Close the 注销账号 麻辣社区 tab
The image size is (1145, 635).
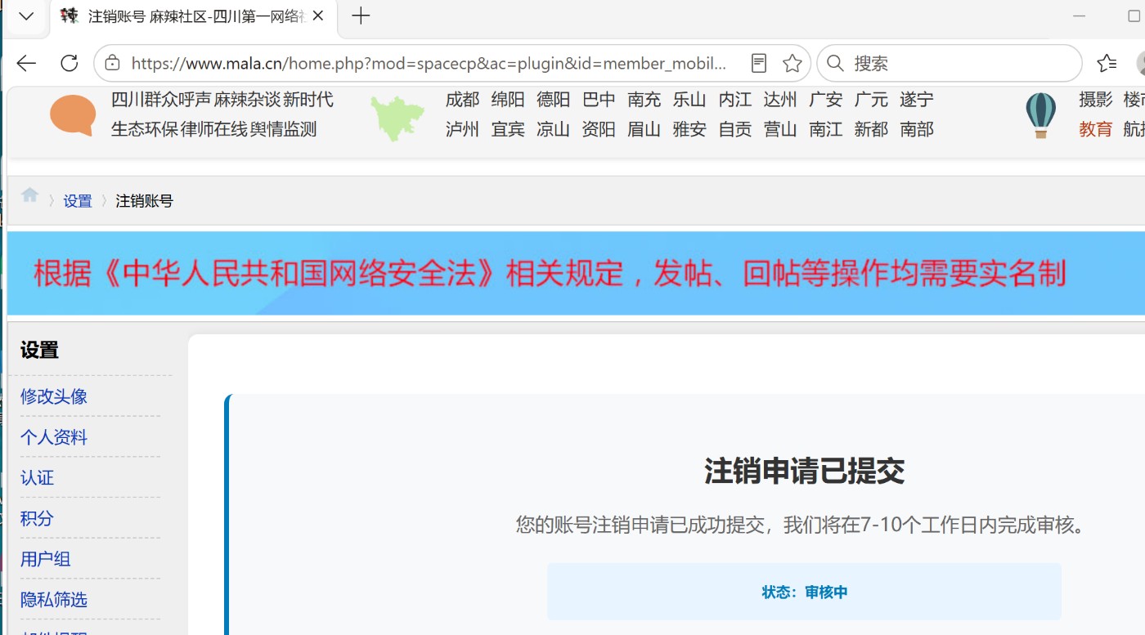[x=318, y=16]
